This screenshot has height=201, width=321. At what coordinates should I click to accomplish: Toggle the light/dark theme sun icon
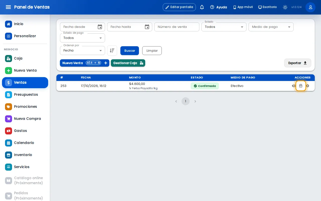[285, 7]
